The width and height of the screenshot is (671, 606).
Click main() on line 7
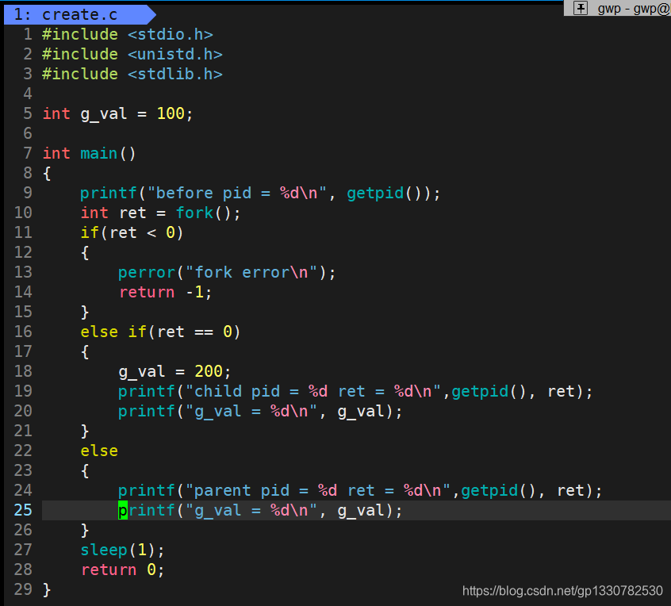pos(108,153)
